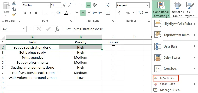This screenshot has height=93, width=198.
Task: Cancel formula entry X button
Action: tap(39, 29)
